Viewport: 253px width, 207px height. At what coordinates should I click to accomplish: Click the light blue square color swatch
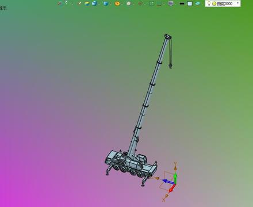tap(190, 3)
